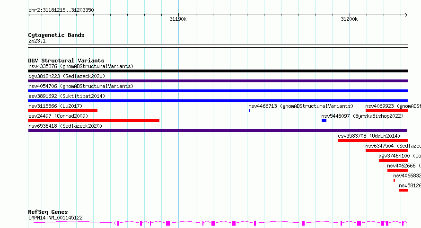Open the nsv4054706 gnomAD blue variant bar

coord(218,91)
